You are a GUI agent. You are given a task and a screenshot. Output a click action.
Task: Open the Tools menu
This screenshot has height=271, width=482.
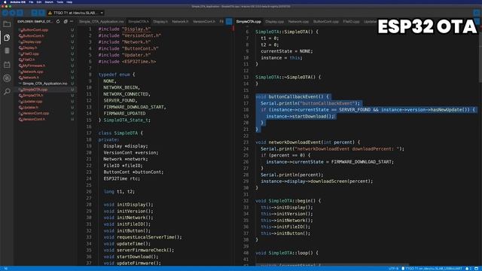click(x=60, y=2)
